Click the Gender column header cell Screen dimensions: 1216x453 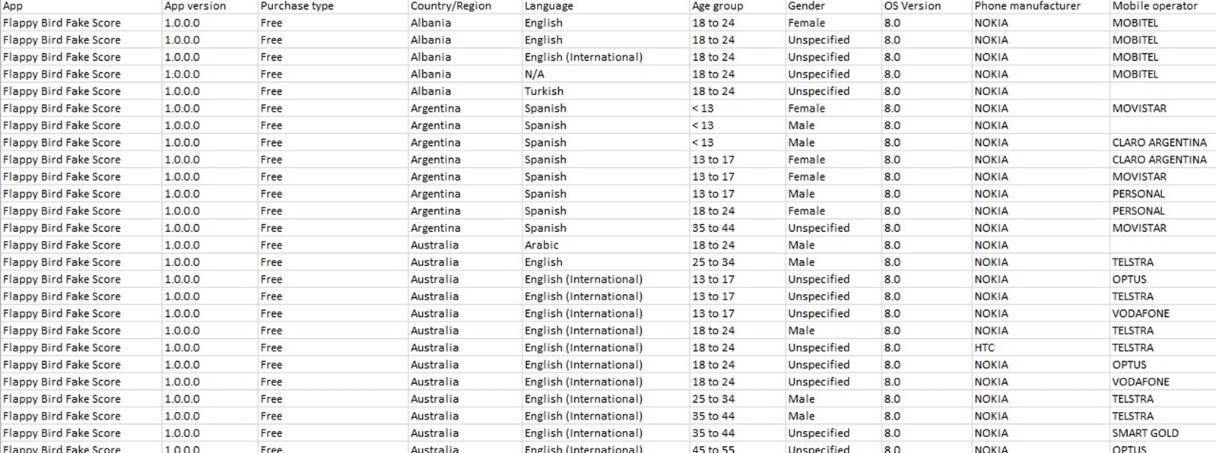833,6
